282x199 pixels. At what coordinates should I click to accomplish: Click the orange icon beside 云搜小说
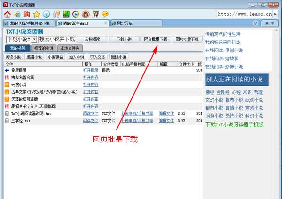tap(7, 85)
